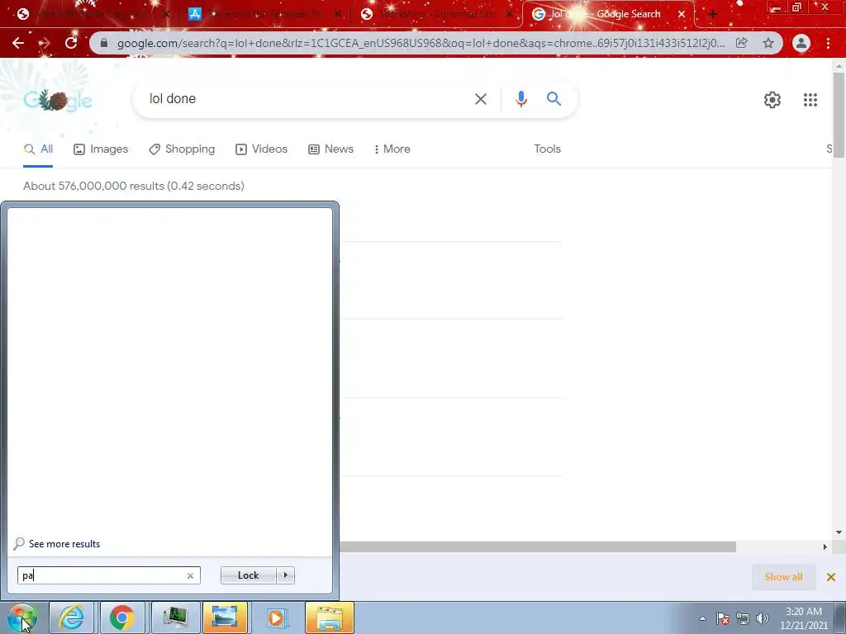Click the 3:20 AM taskbar clock
This screenshot has height=634, width=846.
pos(803,618)
